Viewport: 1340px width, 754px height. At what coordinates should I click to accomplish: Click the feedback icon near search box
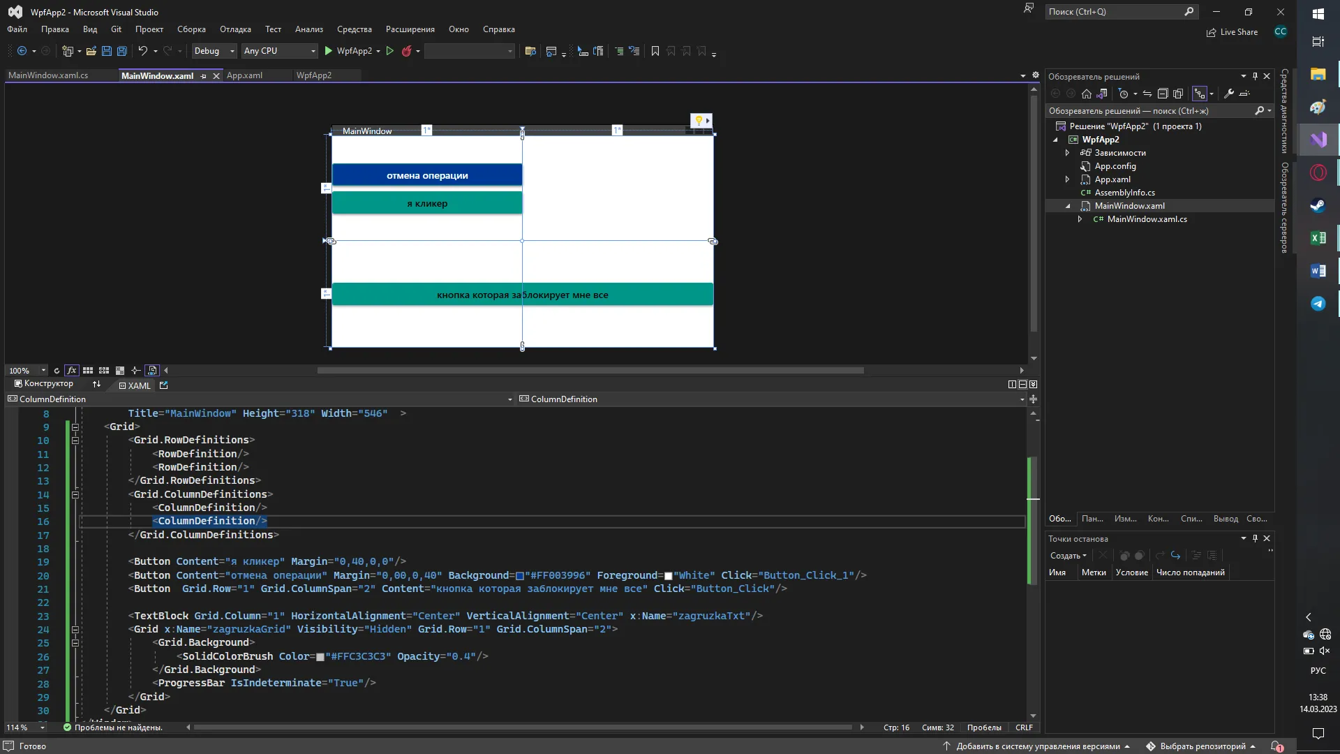coord(1028,9)
